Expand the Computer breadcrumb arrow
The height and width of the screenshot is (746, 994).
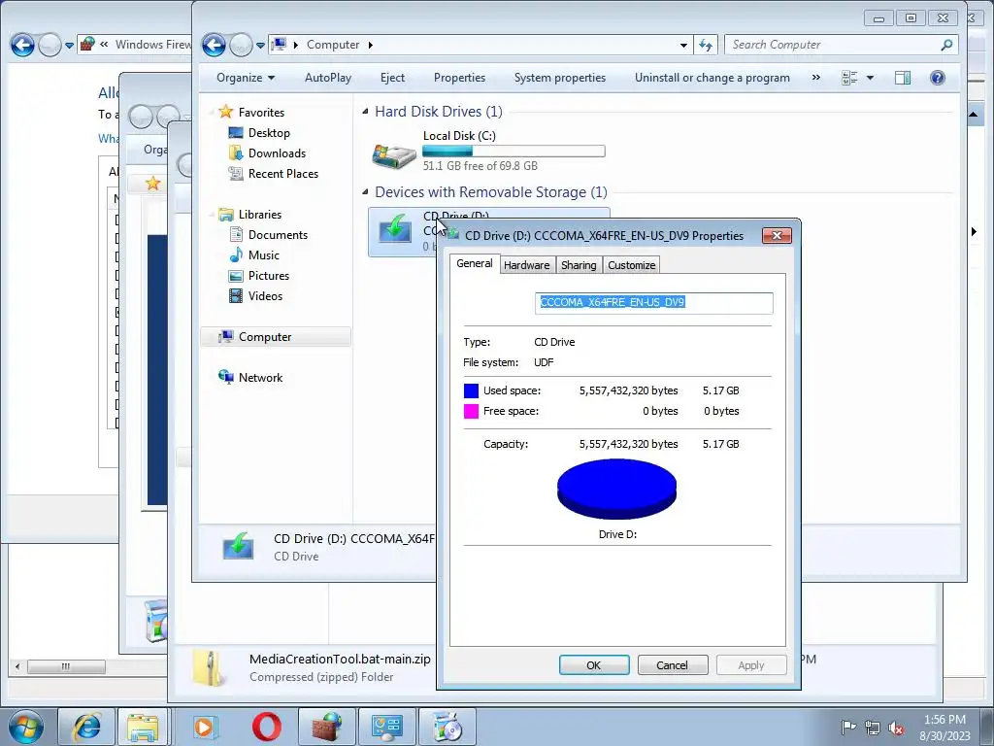[x=370, y=45]
